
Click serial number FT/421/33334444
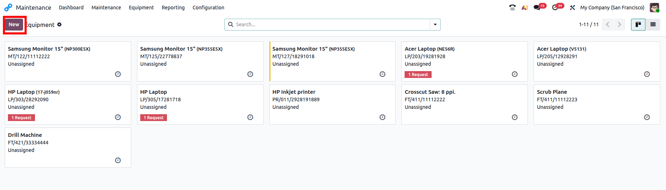coord(28,143)
